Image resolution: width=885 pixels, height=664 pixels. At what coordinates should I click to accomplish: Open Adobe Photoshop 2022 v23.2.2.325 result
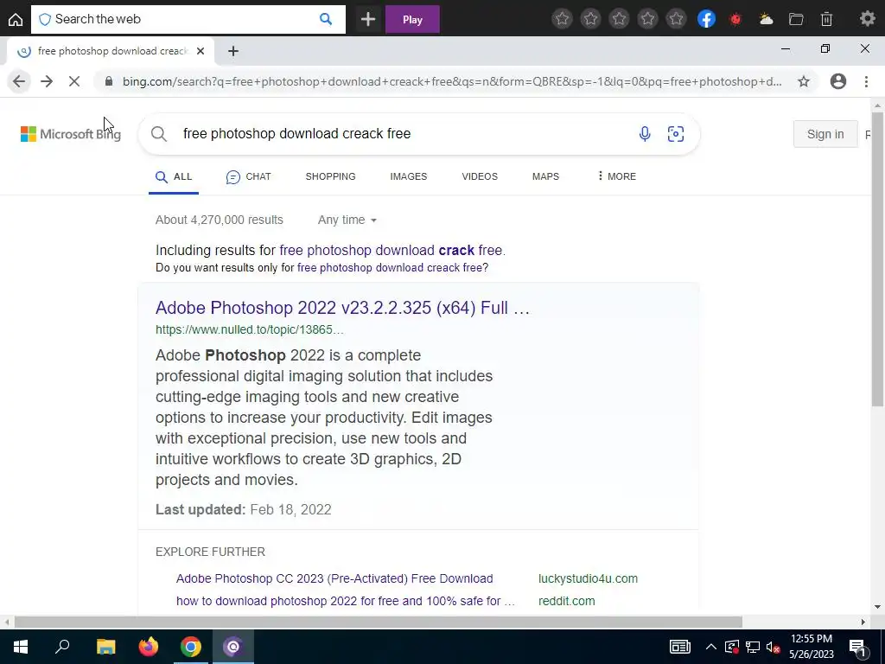(342, 308)
